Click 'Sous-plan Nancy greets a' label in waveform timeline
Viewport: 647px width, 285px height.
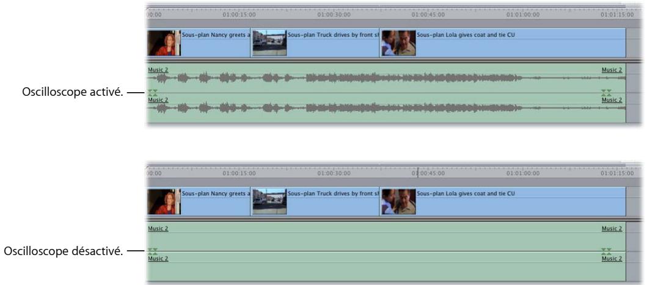[216, 35]
